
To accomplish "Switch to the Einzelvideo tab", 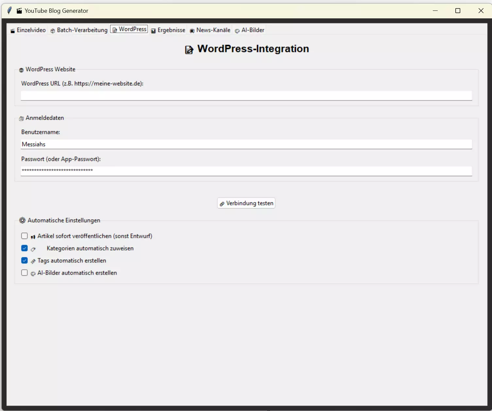I will [28, 30].
